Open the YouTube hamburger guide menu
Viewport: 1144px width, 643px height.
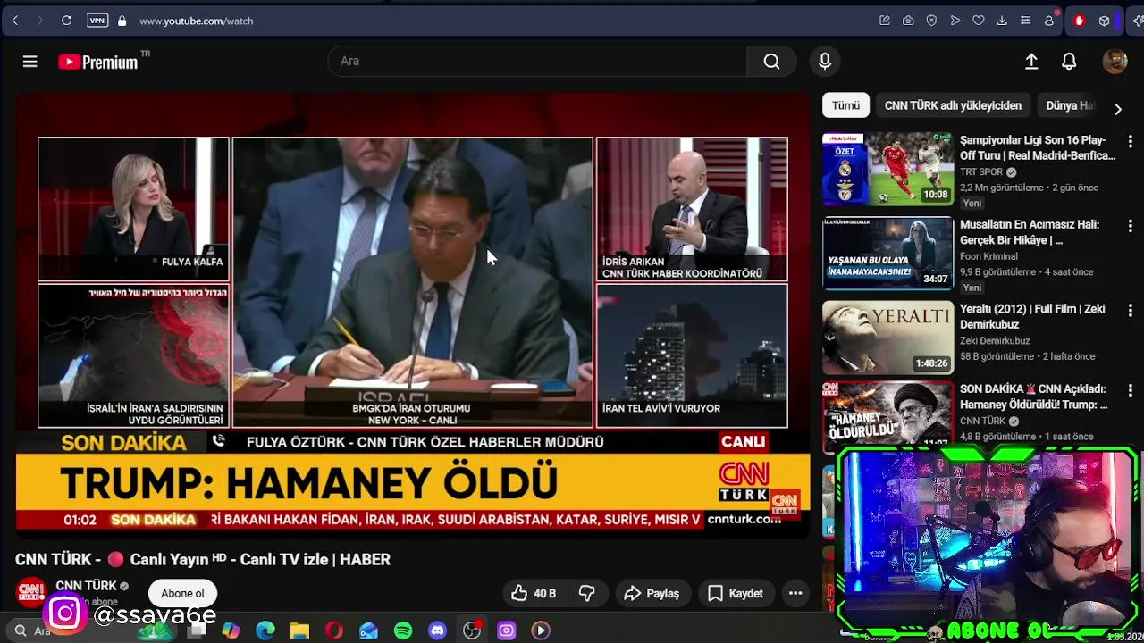coord(29,61)
